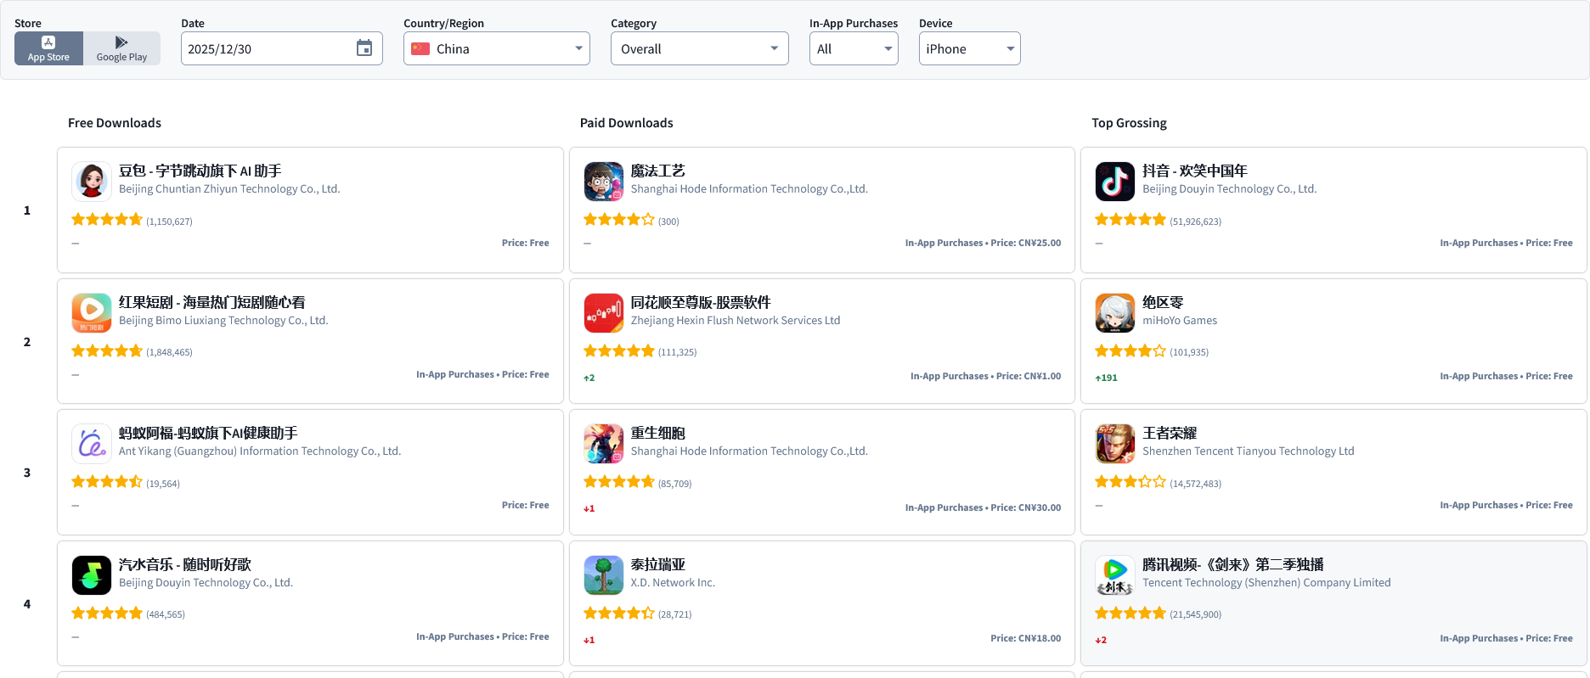The image size is (1590, 678).
Task: Open the 泰拉瑞亚 title link
Action: point(658,565)
